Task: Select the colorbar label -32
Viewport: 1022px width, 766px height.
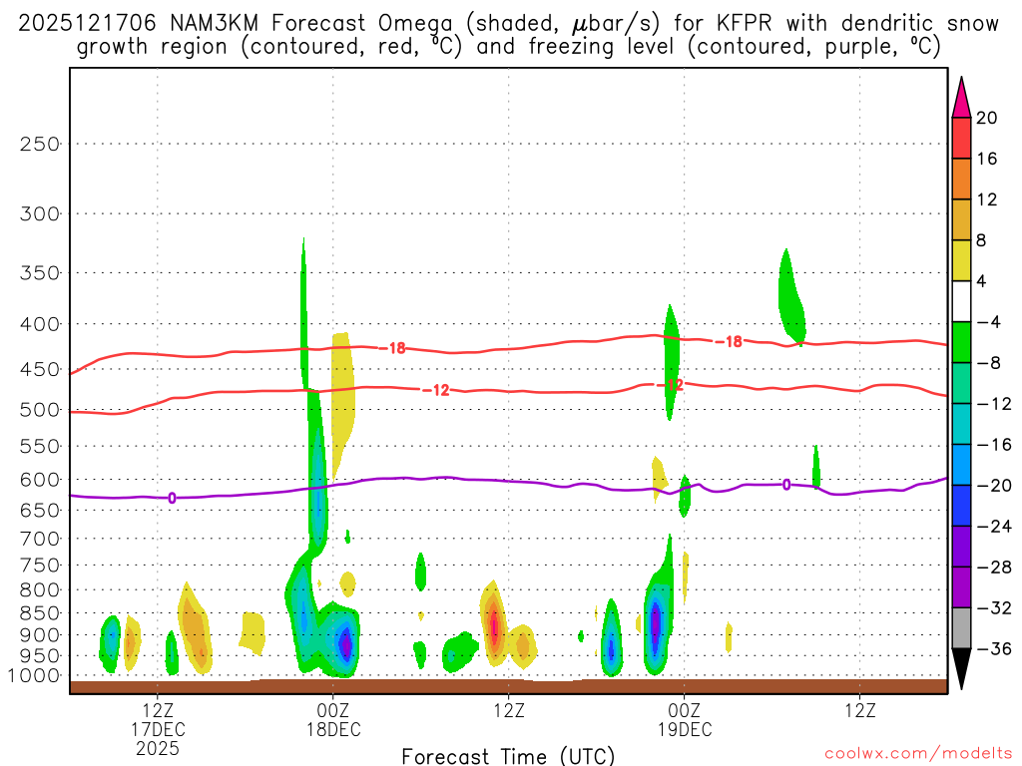Action: click(994, 607)
